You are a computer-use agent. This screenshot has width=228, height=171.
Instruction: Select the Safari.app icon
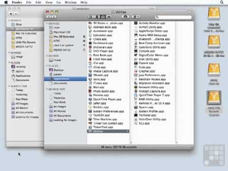pyautogui.click(x=90, y=103)
